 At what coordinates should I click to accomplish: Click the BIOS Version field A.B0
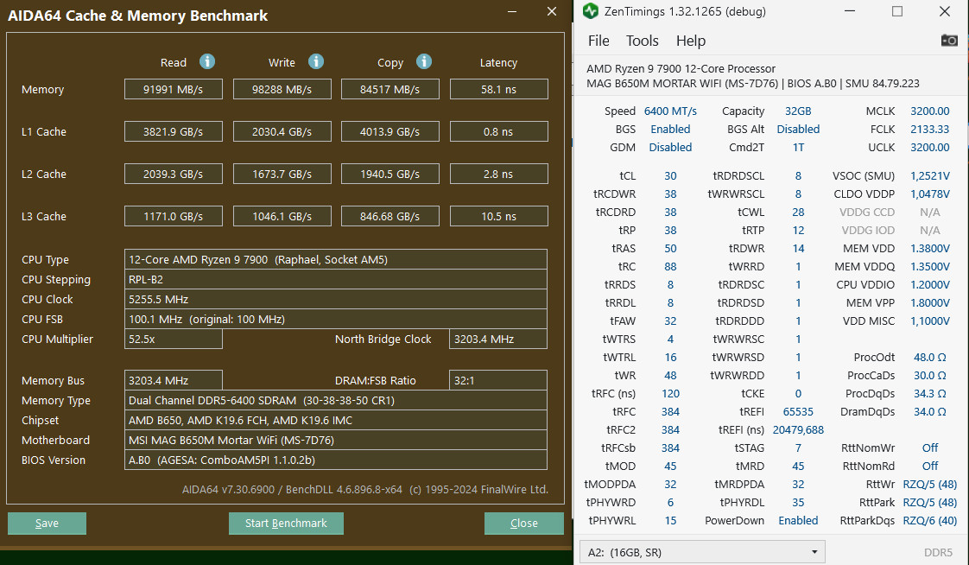[336, 460]
